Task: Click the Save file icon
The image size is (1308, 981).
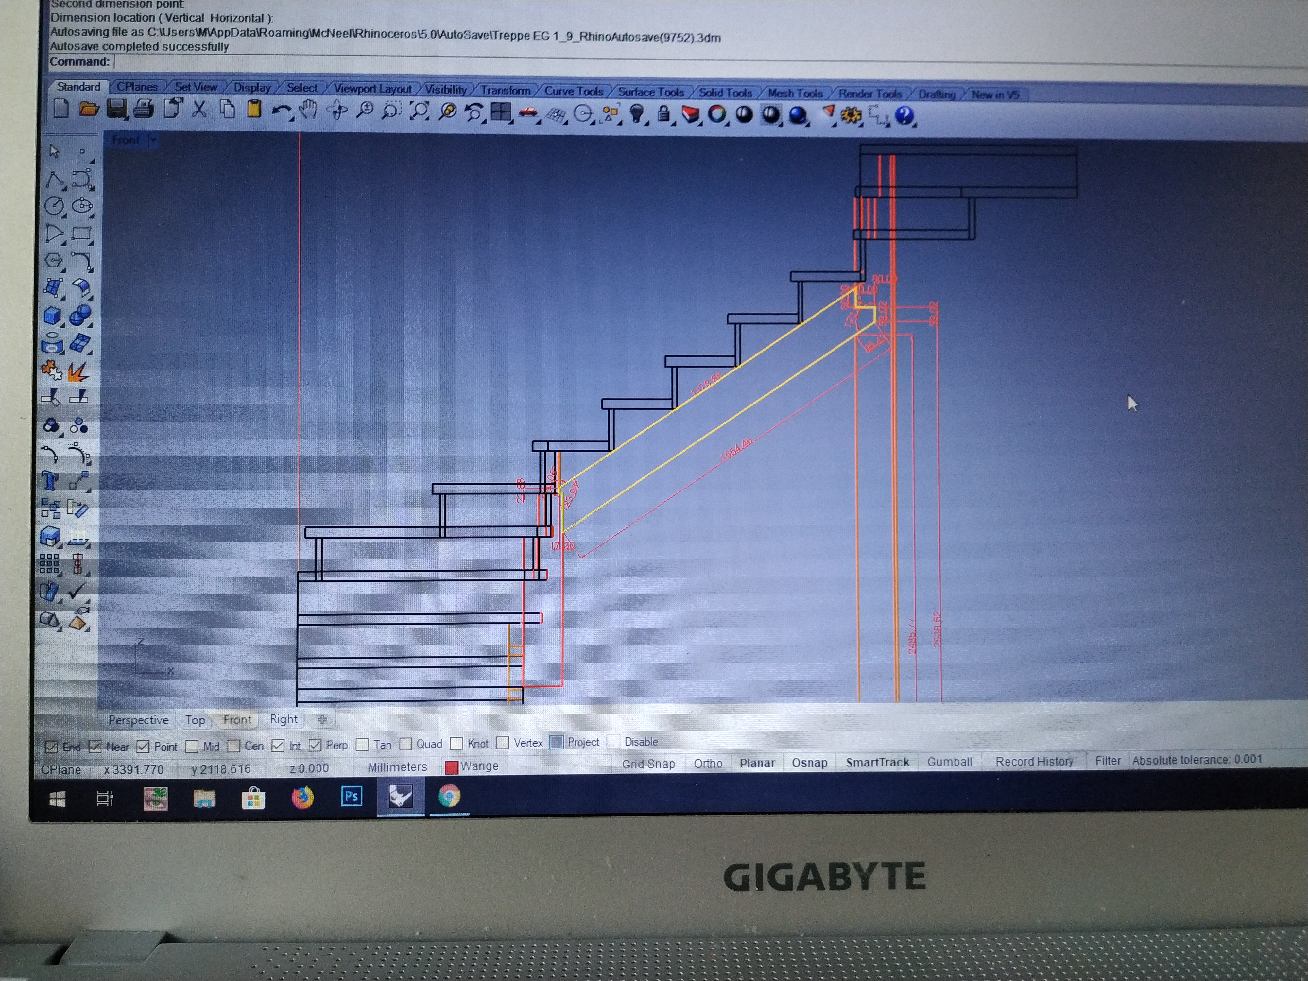Action: (x=116, y=109)
